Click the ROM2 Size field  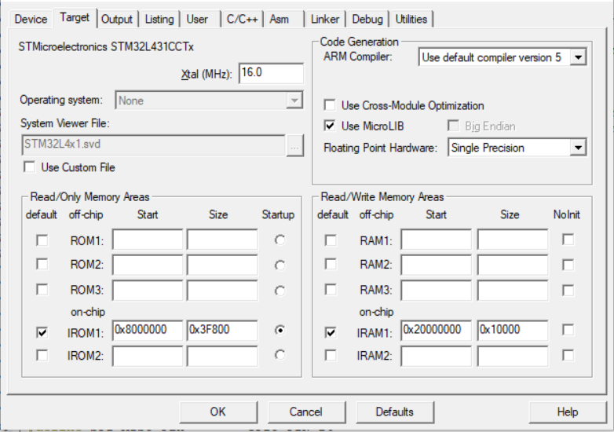[x=222, y=265]
